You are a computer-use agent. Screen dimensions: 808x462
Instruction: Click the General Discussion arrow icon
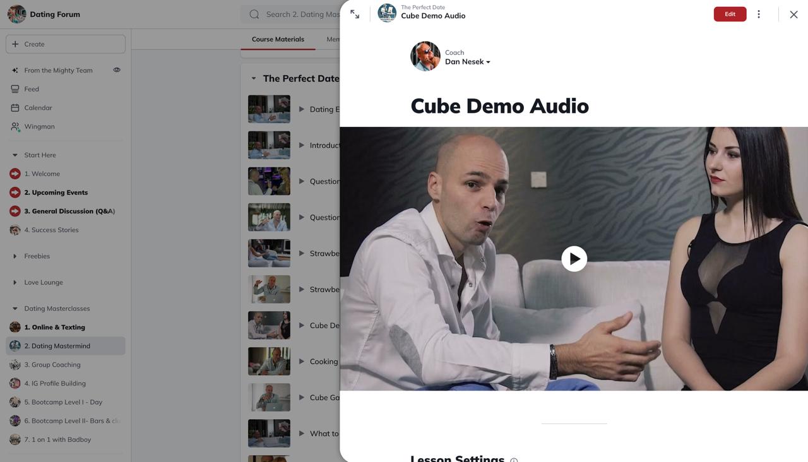click(15, 211)
